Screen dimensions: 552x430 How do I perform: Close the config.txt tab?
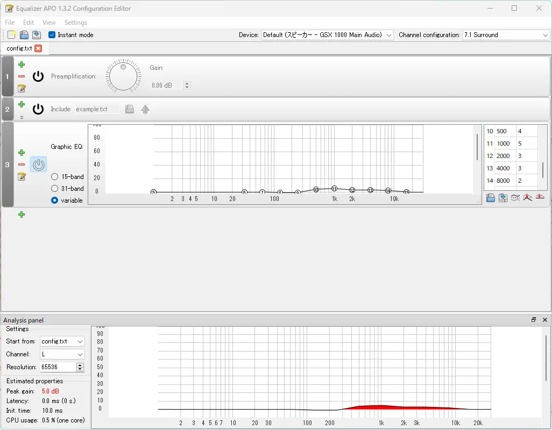(x=38, y=48)
